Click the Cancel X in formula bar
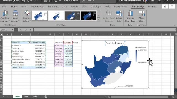This screenshot has height=99, width=177. (21, 30)
